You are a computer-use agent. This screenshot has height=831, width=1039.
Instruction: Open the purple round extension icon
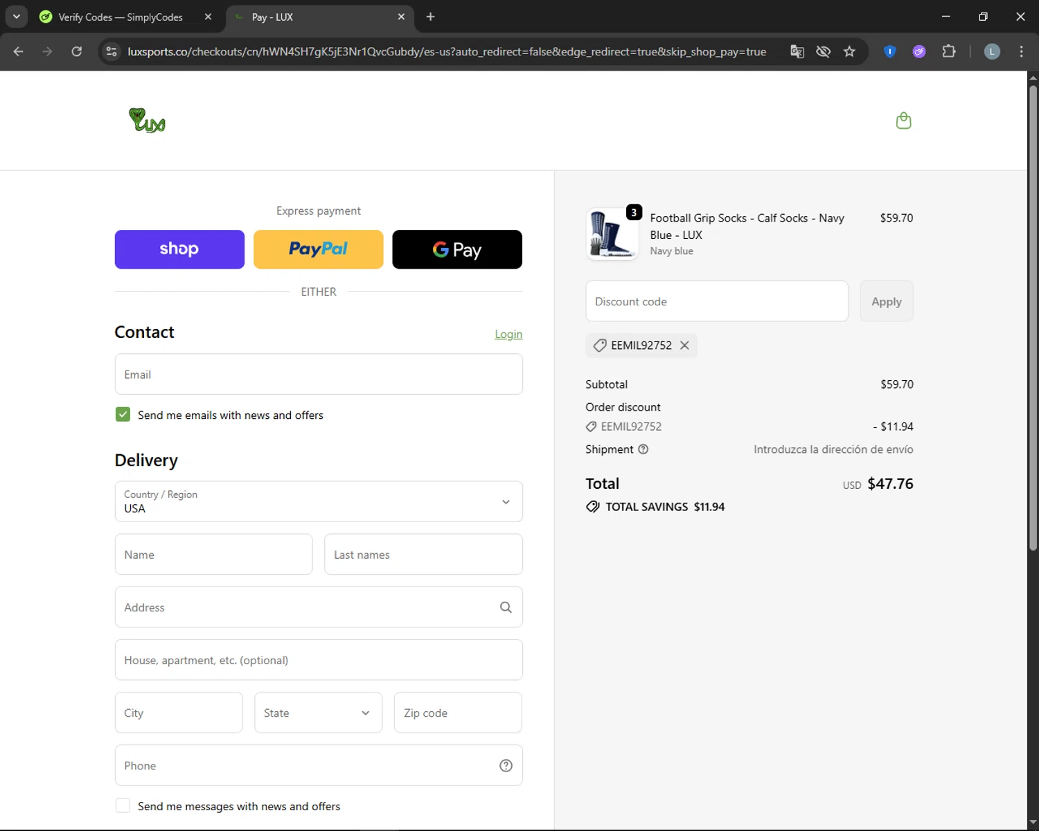click(x=919, y=51)
